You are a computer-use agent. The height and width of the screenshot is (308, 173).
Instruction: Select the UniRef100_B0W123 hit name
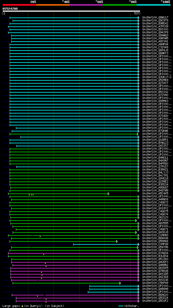pos(155,143)
